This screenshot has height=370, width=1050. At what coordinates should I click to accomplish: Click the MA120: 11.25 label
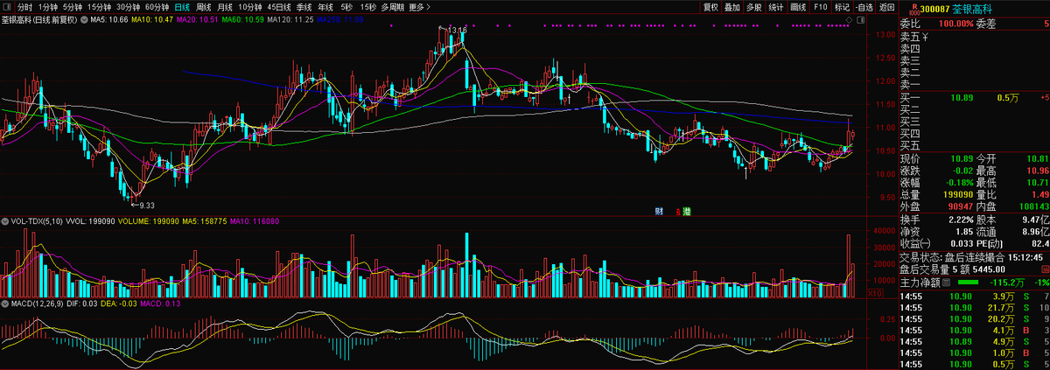pyautogui.click(x=290, y=18)
